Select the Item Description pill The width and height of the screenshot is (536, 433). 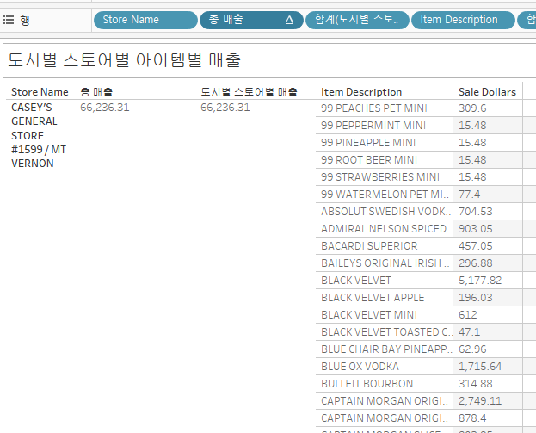[x=463, y=20]
